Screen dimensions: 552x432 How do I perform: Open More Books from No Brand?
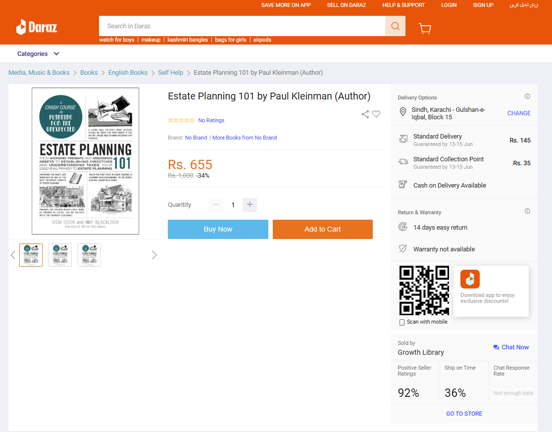point(245,138)
